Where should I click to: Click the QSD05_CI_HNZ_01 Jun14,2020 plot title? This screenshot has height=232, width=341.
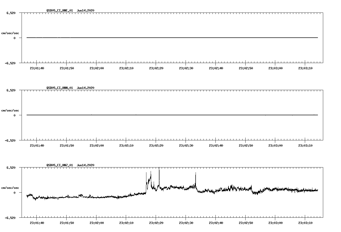pyautogui.click(x=70, y=165)
